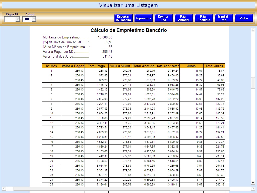This screenshot has width=257, height=193.
Task: Click the monthly payment value 286,43 in summary
Action: [107, 52]
